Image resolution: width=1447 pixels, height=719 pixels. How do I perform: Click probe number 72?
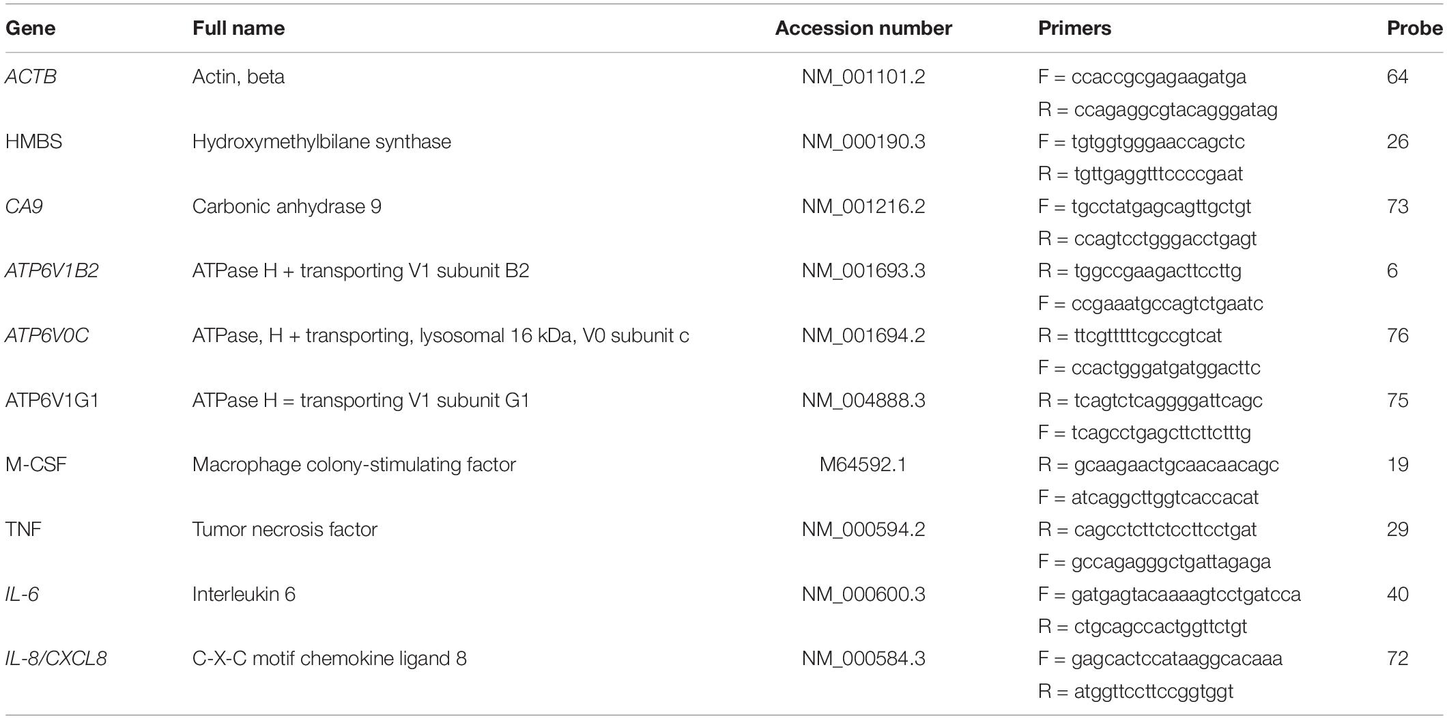click(x=1397, y=659)
